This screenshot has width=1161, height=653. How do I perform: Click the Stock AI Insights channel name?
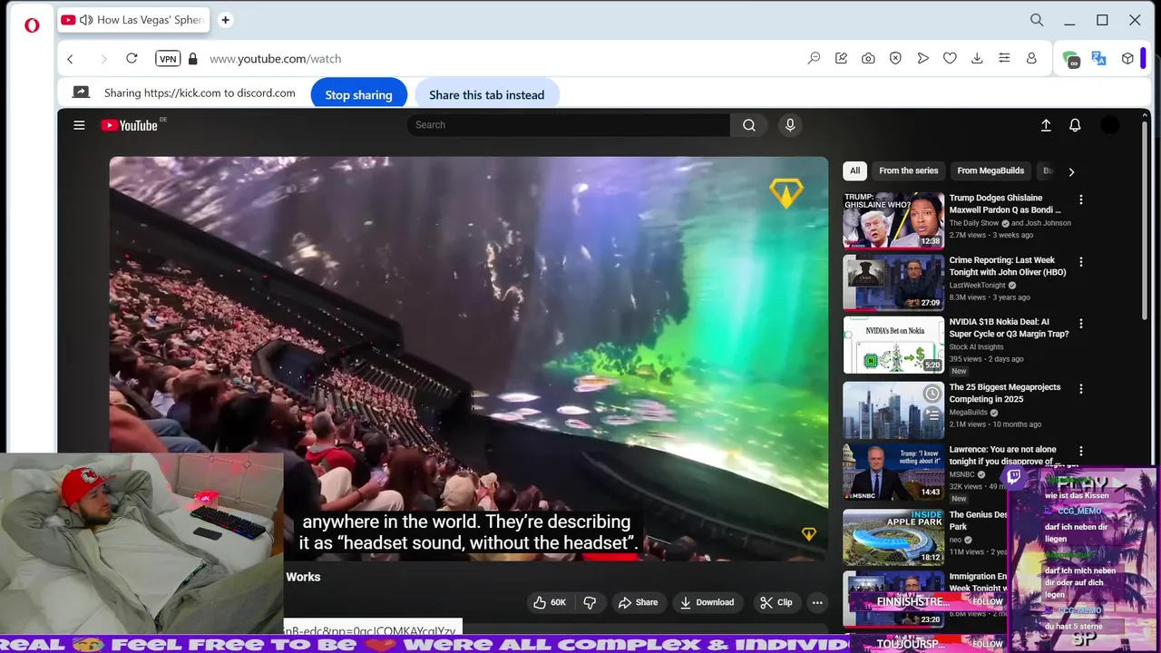pyautogui.click(x=976, y=346)
